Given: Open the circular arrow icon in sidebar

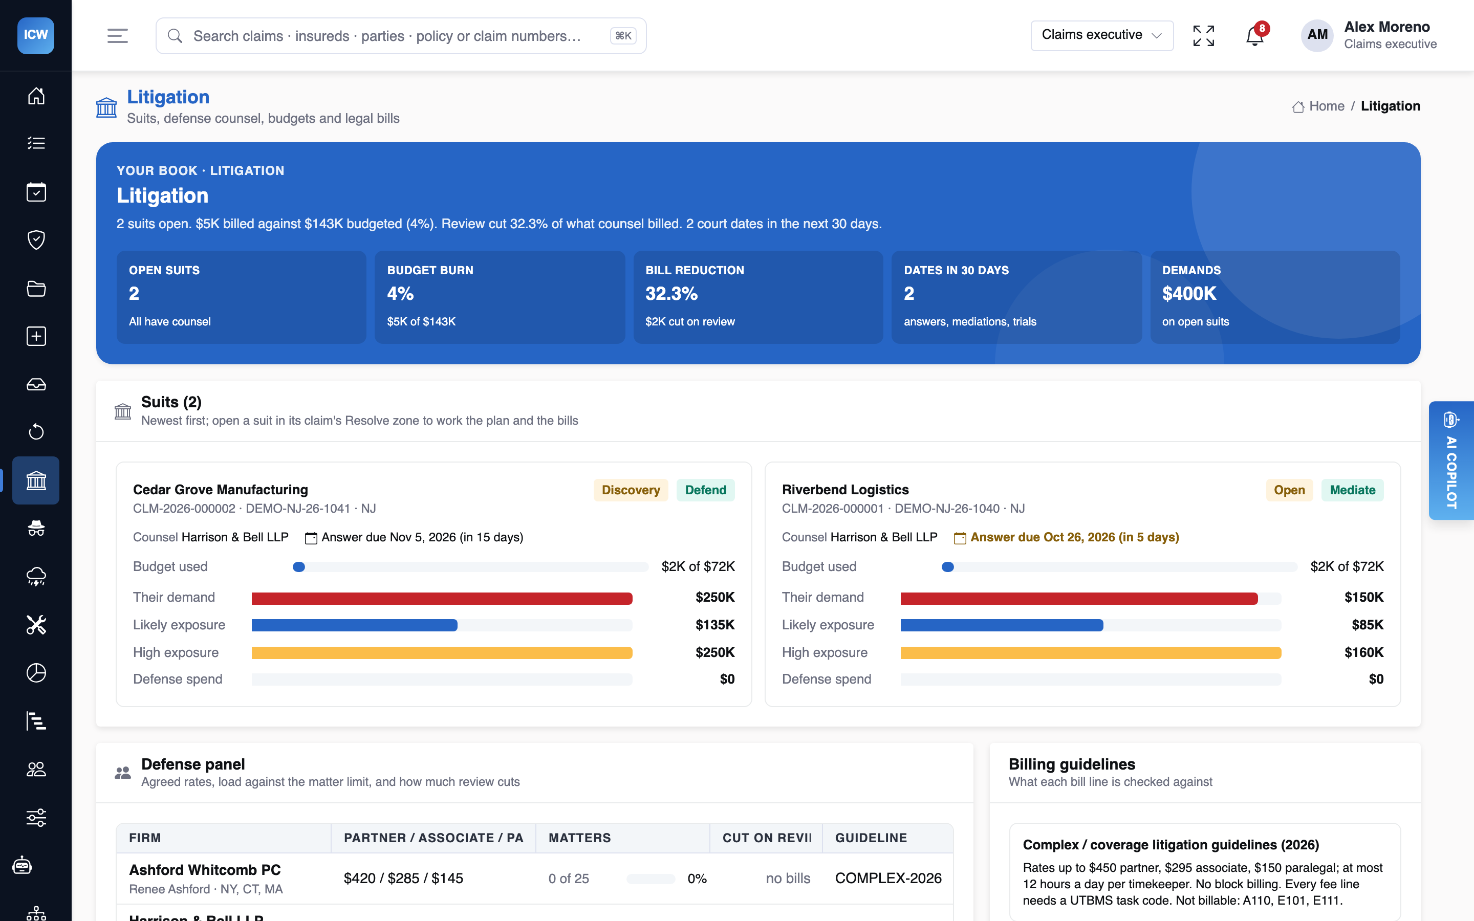Looking at the screenshot, I should point(36,432).
